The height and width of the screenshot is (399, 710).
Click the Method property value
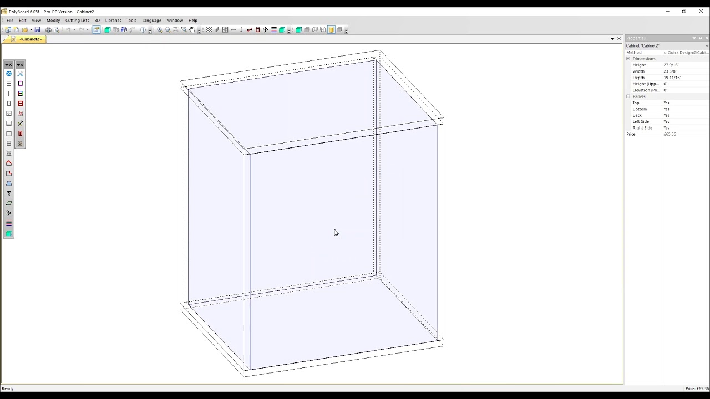click(x=686, y=53)
